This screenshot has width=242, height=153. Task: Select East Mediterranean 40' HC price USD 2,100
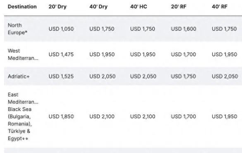[x=143, y=116]
